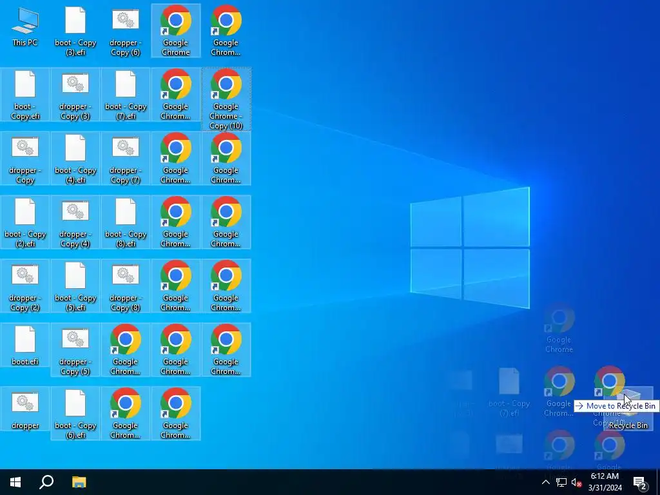Select the dropper - Copy (7) icon
660x495 pixels.
coord(126,159)
